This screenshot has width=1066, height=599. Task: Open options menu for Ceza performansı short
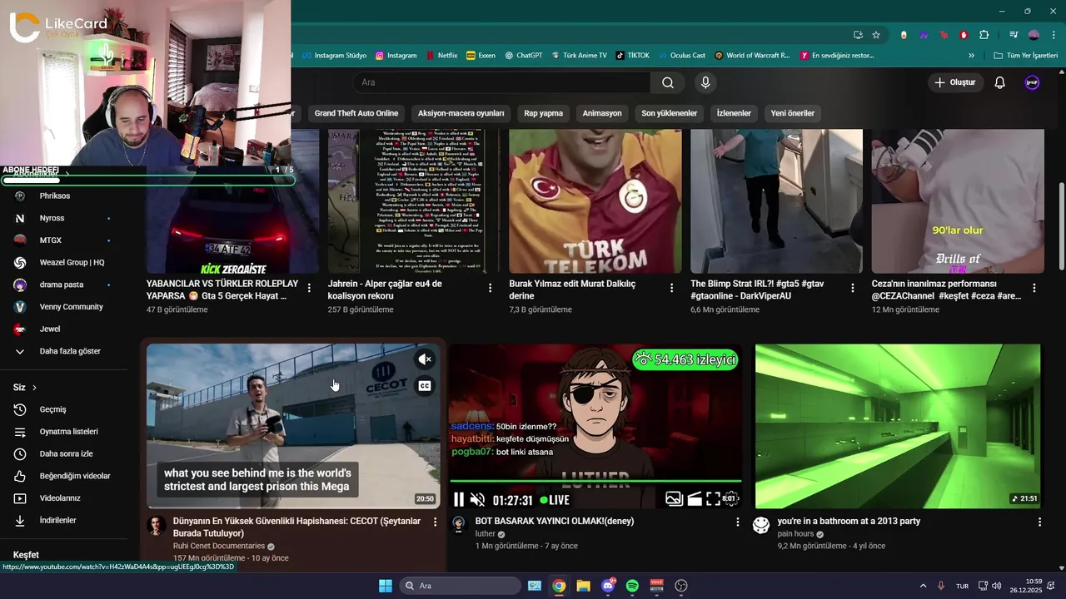point(1034,288)
